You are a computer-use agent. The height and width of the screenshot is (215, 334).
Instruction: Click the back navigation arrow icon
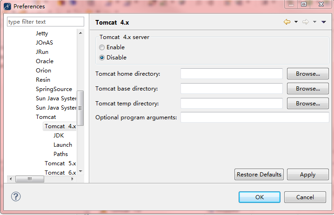(287, 22)
